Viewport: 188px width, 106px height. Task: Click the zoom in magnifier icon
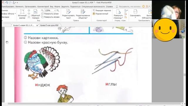(58, 11)
